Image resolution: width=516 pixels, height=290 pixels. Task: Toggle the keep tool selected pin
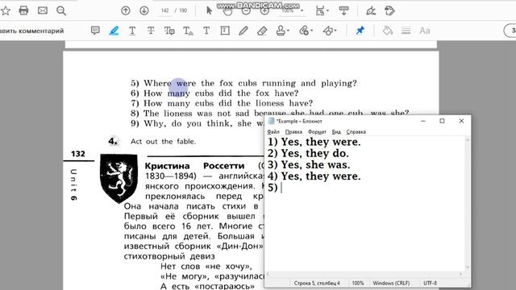[360, 31]
